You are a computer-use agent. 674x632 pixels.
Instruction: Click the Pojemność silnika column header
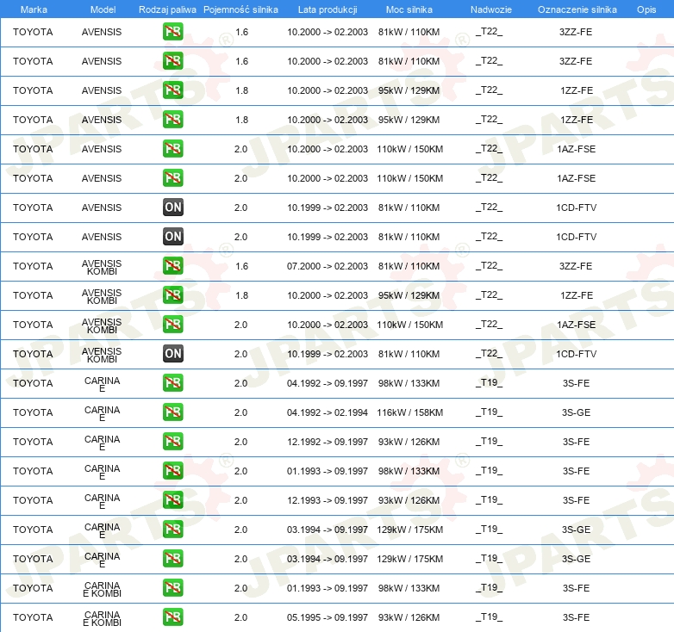pyautogui.click(x=240, y=9)
